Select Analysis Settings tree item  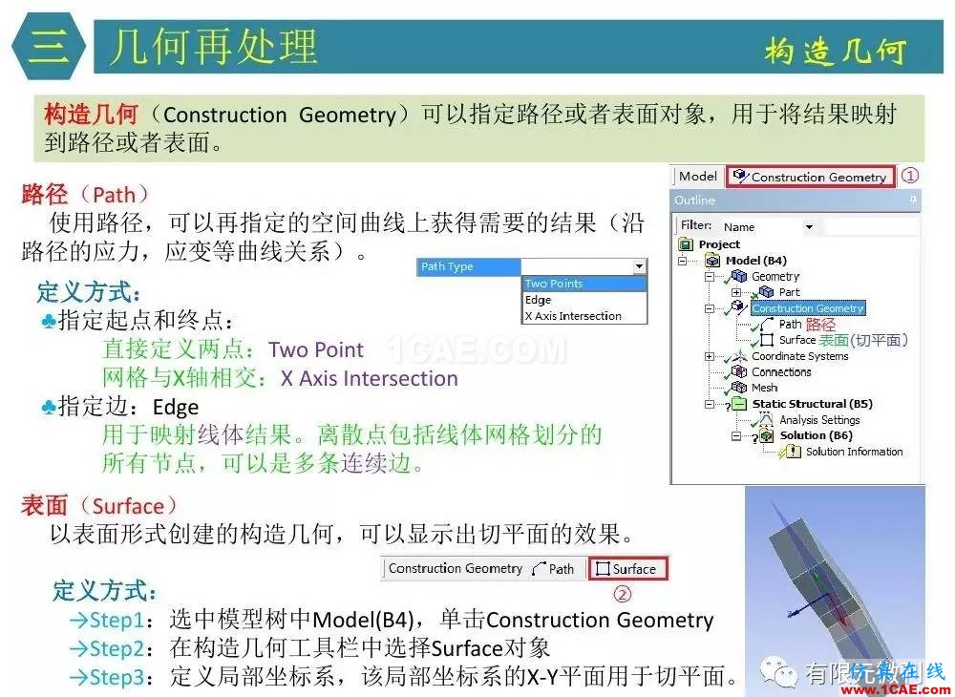click(819, 419)
